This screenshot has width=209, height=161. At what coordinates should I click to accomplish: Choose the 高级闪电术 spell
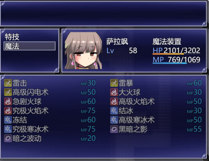[50, 92]
